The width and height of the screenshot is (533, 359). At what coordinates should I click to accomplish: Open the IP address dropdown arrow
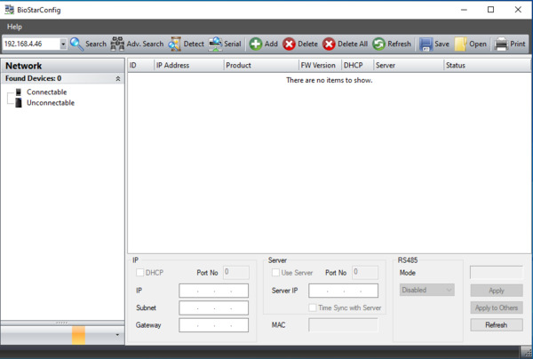point(63,44)
